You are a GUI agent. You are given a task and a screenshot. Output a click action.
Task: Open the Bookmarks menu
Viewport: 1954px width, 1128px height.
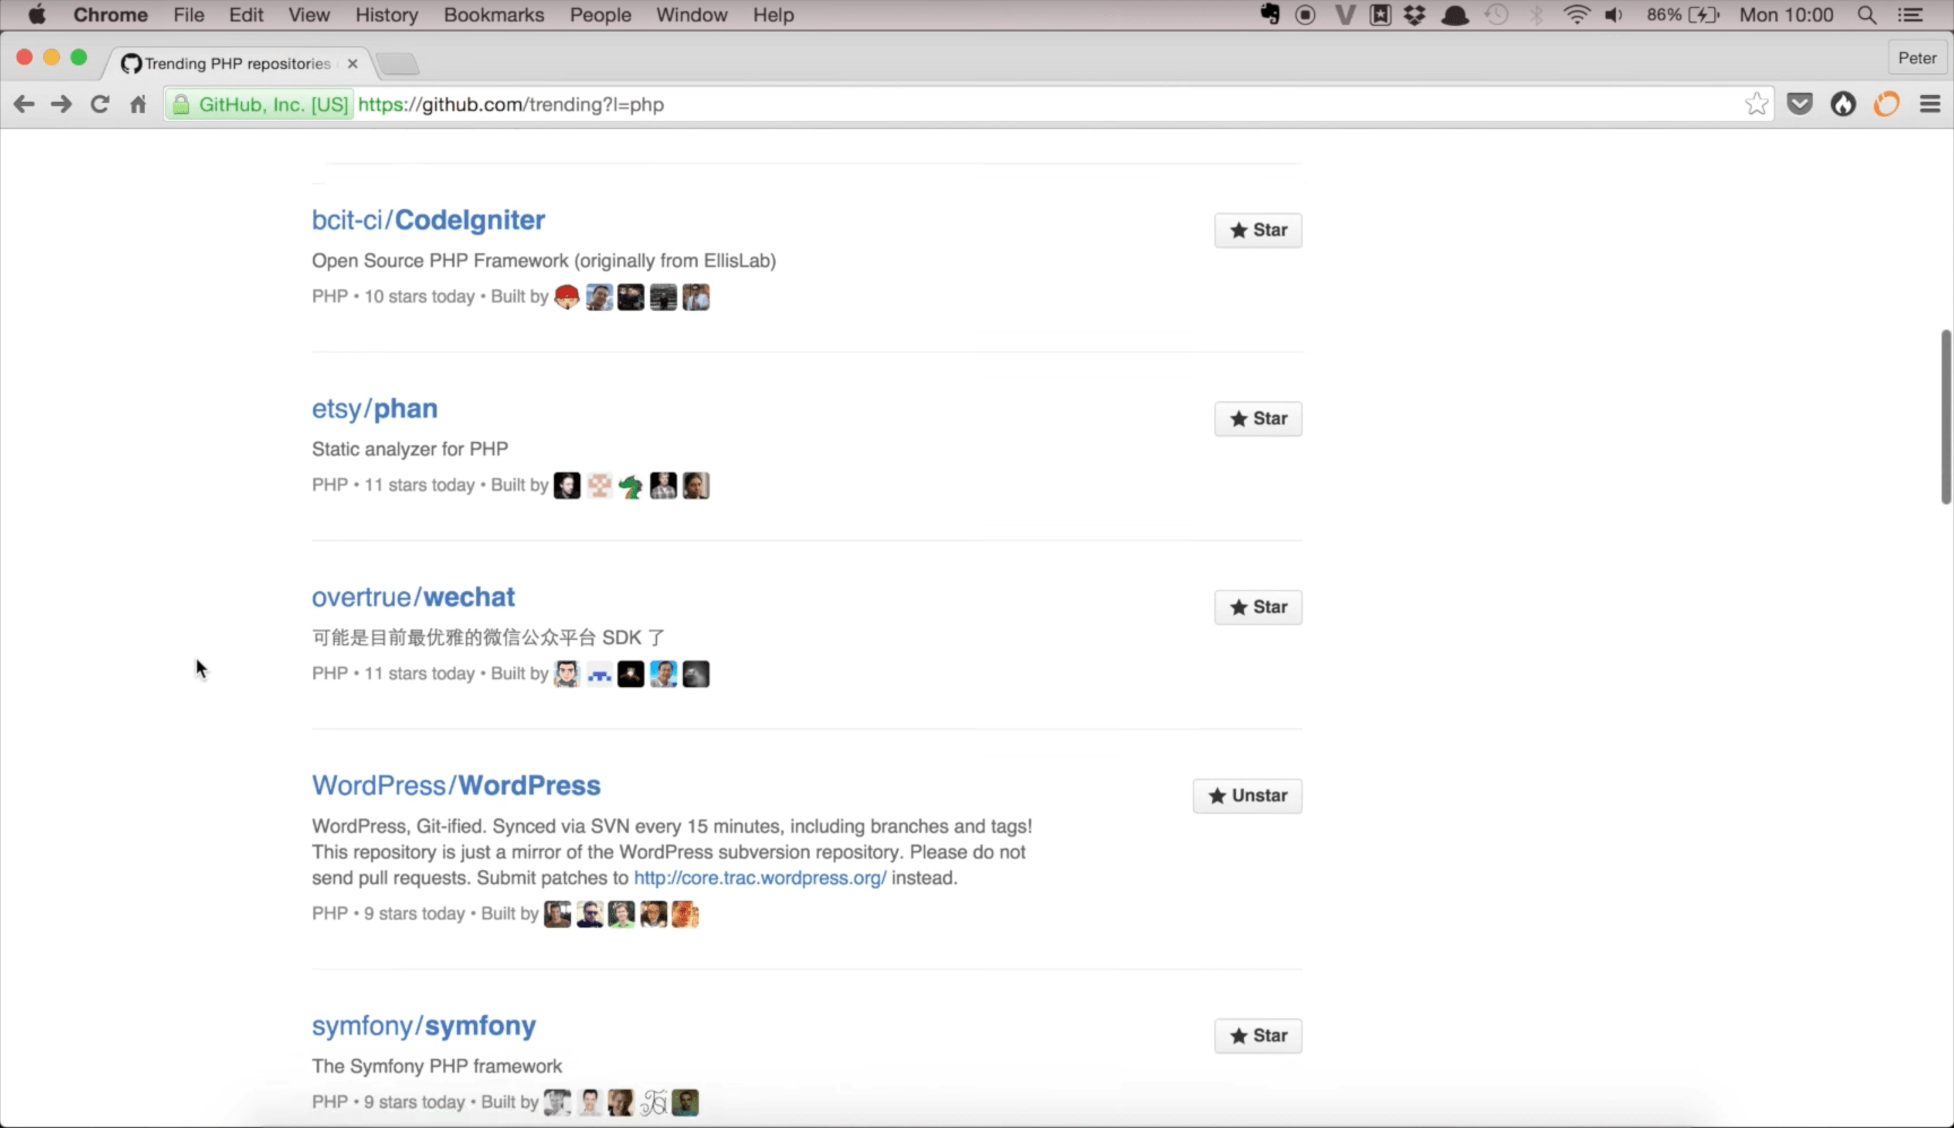click(x=494, y=15)
